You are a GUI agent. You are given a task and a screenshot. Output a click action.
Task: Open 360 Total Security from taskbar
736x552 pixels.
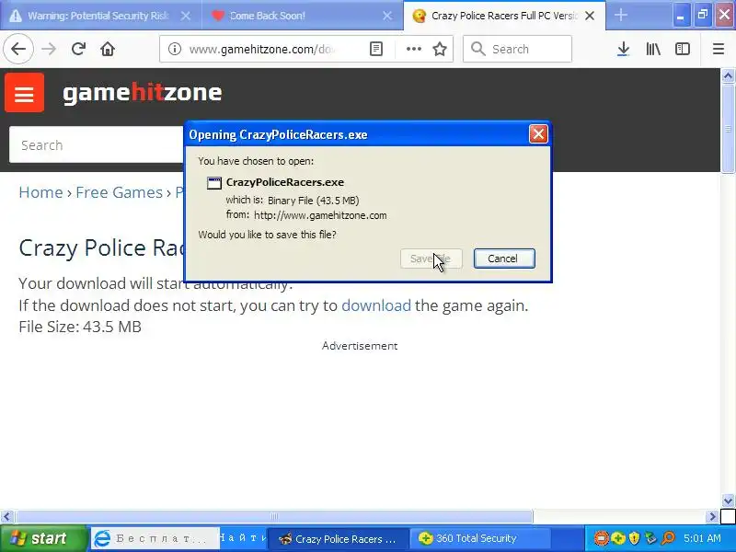click(479, 538)
